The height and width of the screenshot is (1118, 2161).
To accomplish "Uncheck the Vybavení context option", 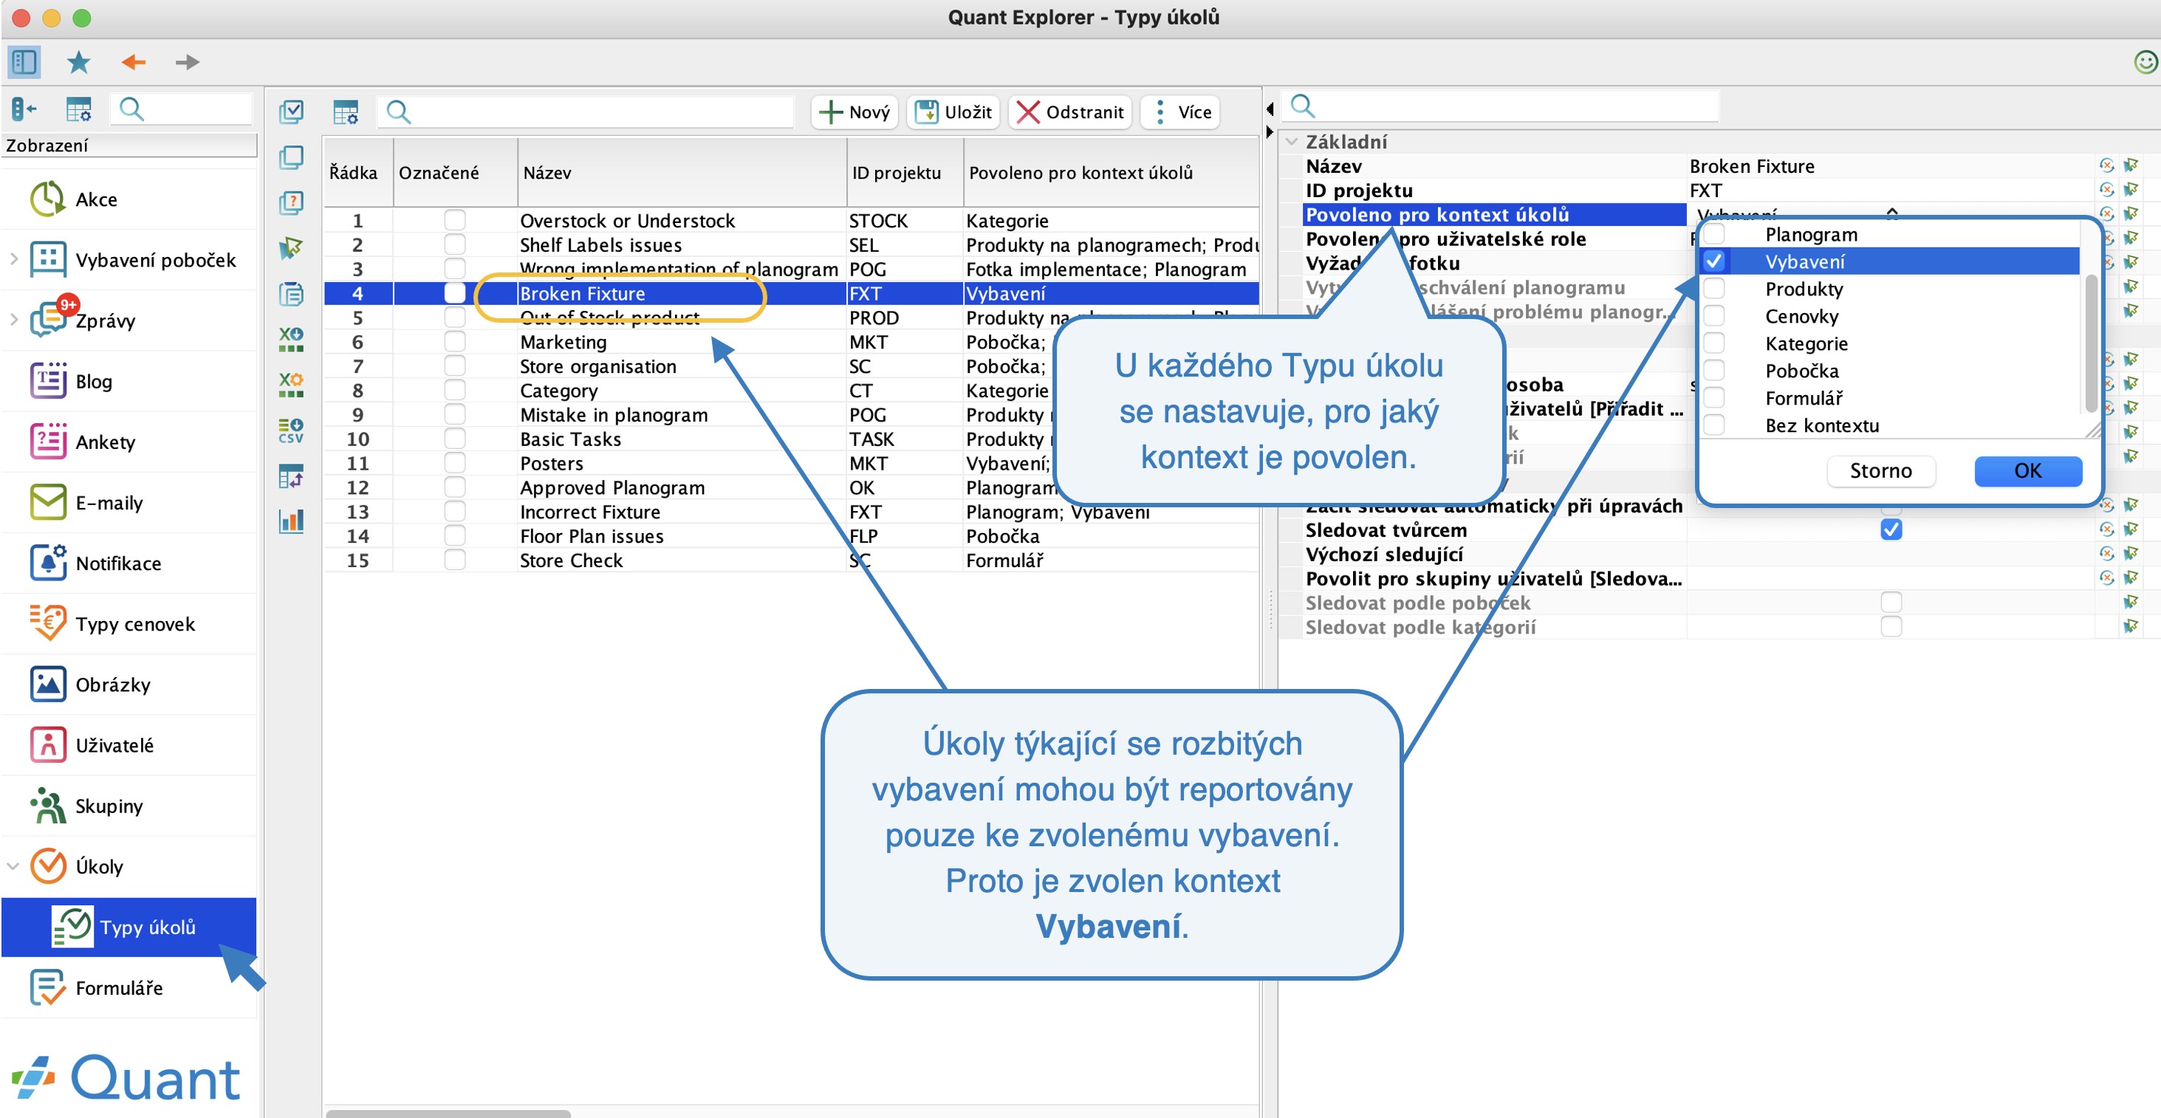I will click(x=1714, y=261).
